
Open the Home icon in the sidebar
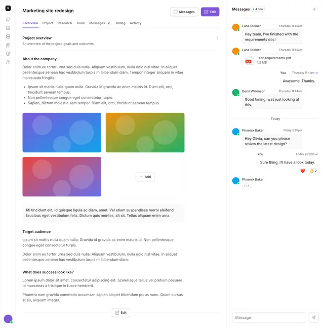pos(8,19)
